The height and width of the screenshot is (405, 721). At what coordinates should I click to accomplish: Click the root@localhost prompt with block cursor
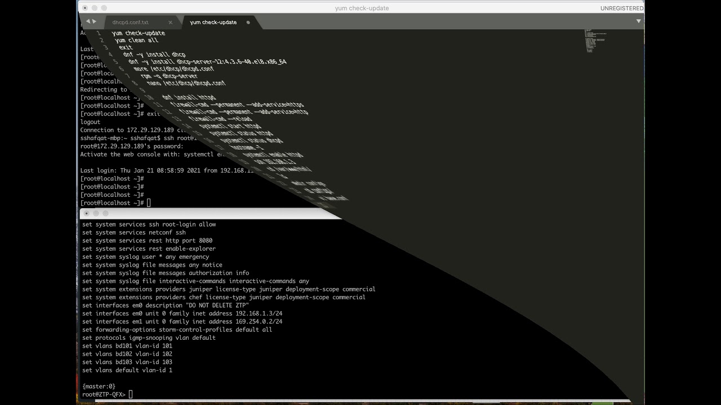pyautogui.click(x=115, y=203)
